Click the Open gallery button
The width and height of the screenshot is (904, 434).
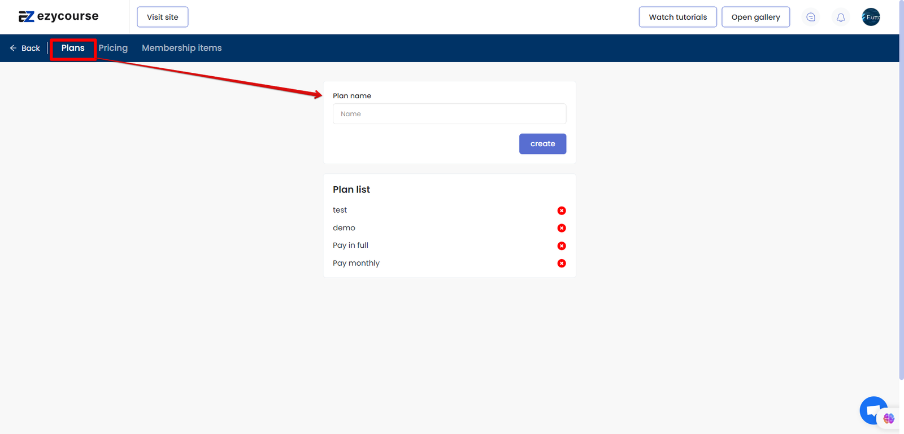755,17
